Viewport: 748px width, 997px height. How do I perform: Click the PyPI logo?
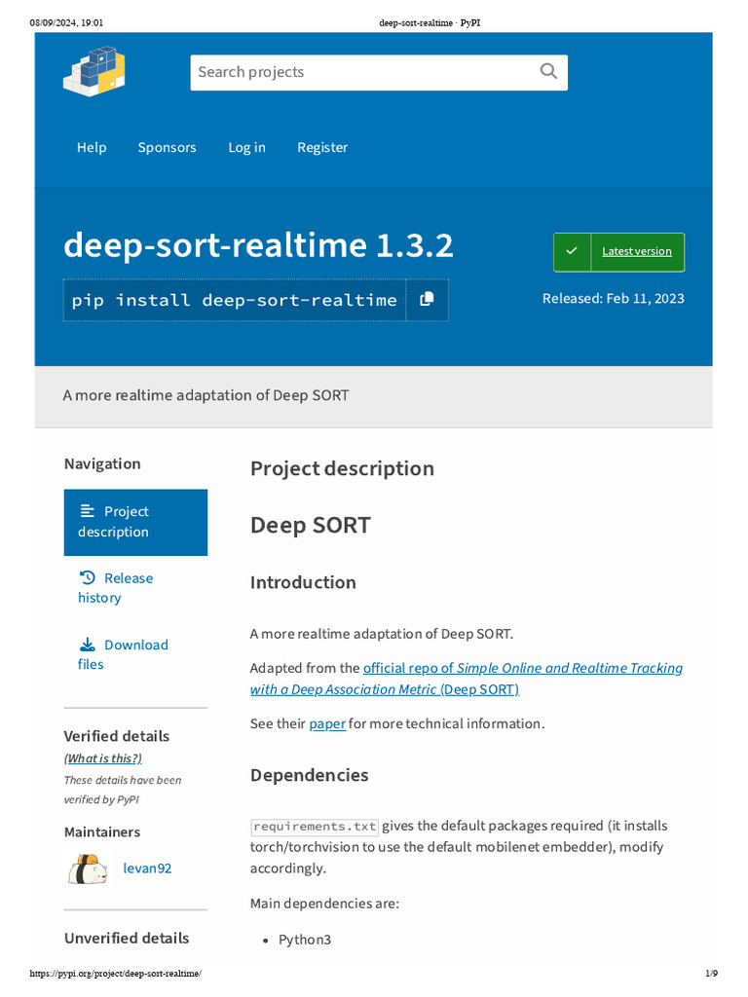(94, 71)
